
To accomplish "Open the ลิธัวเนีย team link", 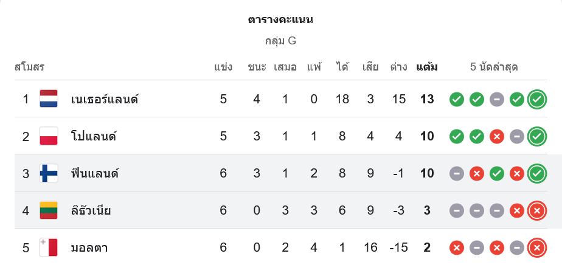I will click(x=91, y=211).
